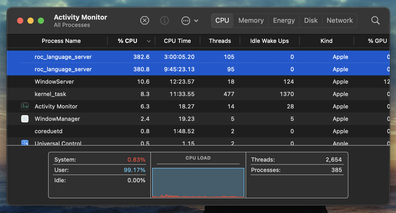Click WindowServer idle wake ups 124
396x213 pixels.
pos(289,82)
